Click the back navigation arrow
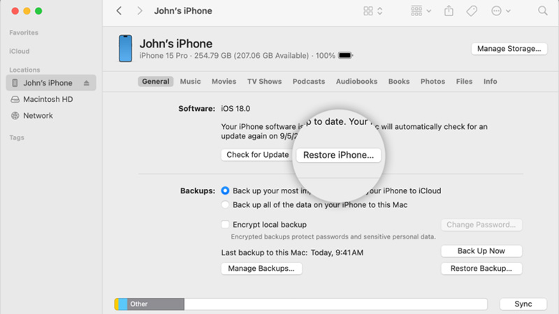This screenshot has width=559, height=314. point(119,11)
